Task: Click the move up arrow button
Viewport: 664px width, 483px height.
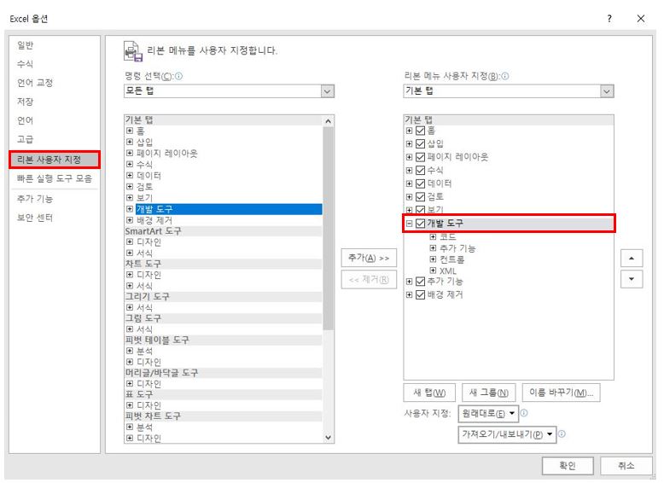Action: click(632, 259)
